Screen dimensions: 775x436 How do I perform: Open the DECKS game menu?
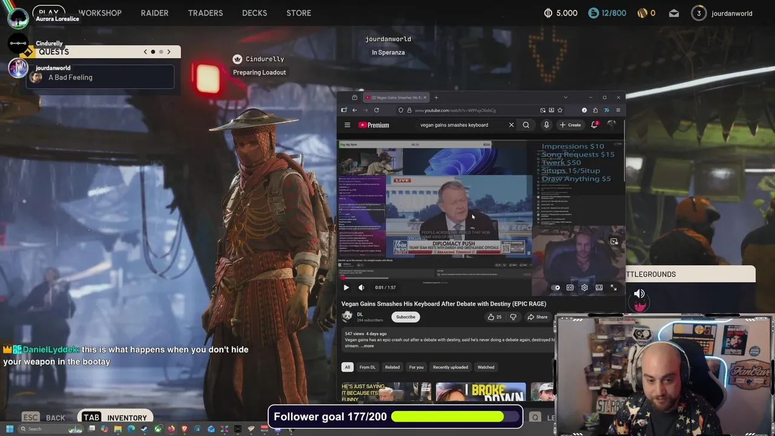(x=254, y=13)
